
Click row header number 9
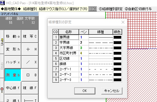(56, 80)
